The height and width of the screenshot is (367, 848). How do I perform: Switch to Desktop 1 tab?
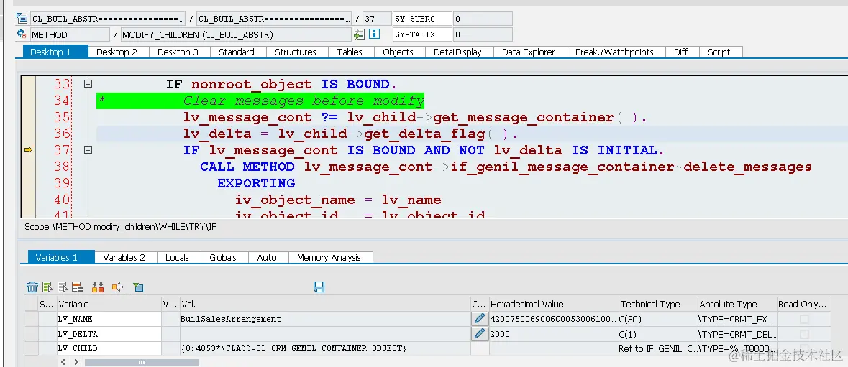tap(55, 52)
